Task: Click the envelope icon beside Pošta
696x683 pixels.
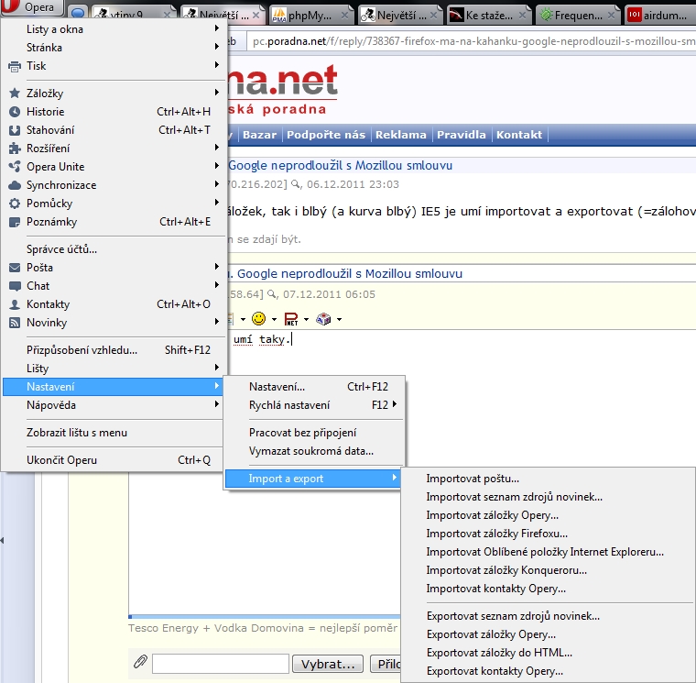Action: click(15, 268)
